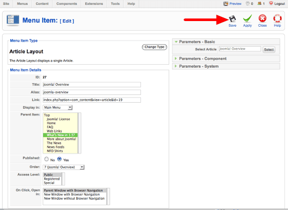Click the messages icon showing 0
This screenshot has height=210, width=288.
coord(248,3)
